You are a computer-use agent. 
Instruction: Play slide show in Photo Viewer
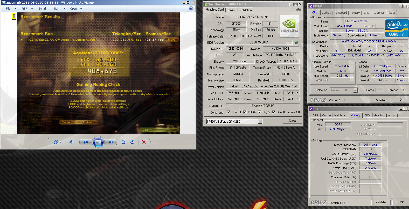[x=98, y=142]
